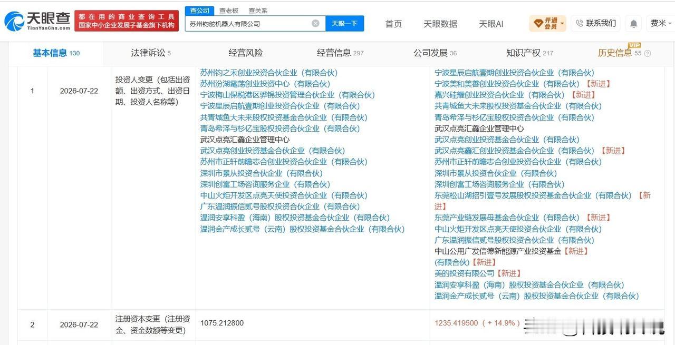Open 温润金产成长贰号 link in before-change column
Image resolution: width=675 pixels, height=345 pixels.
point(302,229)
